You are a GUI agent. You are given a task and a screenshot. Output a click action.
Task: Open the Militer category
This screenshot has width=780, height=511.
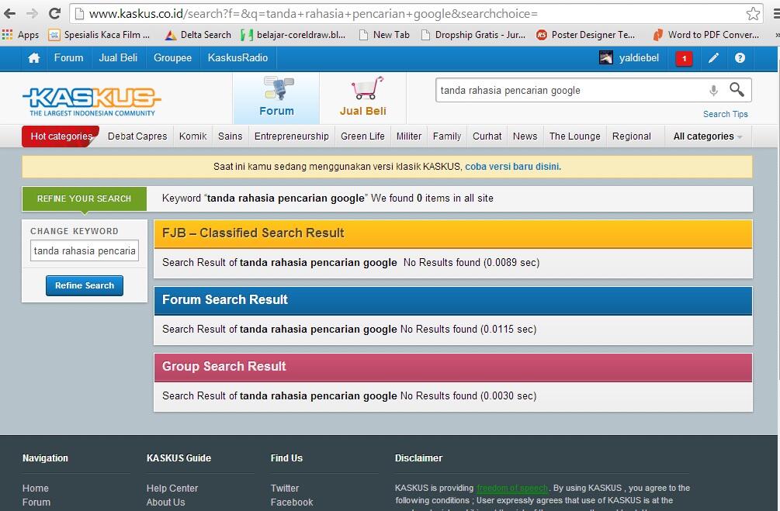409,136
